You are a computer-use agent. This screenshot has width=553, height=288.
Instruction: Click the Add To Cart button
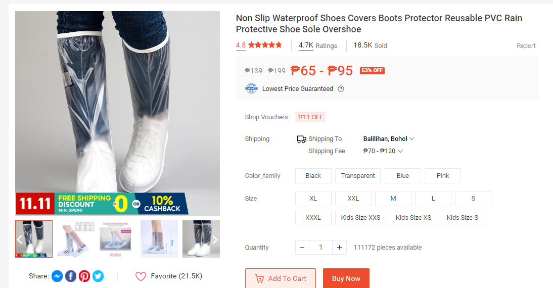click(x=281, y=278)
